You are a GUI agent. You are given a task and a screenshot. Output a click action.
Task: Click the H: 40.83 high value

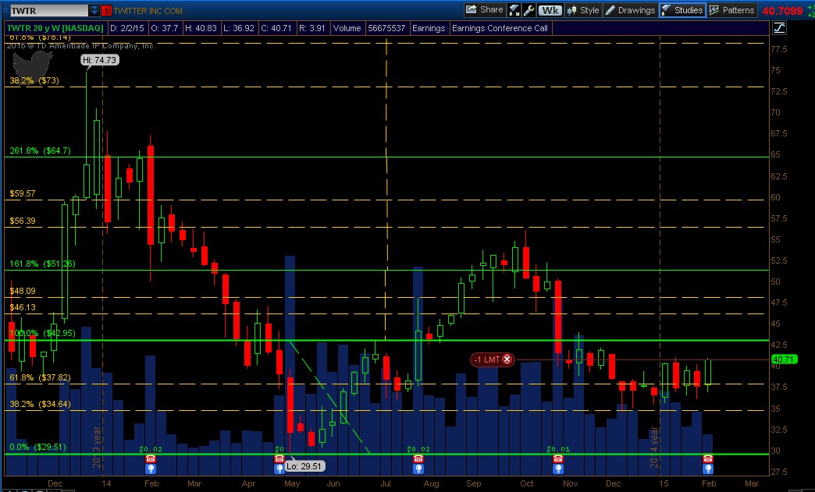point(201,28)
